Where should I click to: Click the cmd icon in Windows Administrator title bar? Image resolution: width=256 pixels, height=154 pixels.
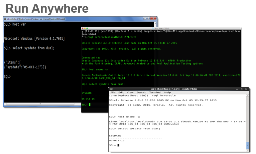tap(5, 19)
